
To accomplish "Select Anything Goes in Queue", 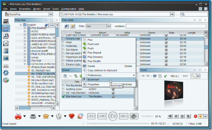I will [74, 89].
